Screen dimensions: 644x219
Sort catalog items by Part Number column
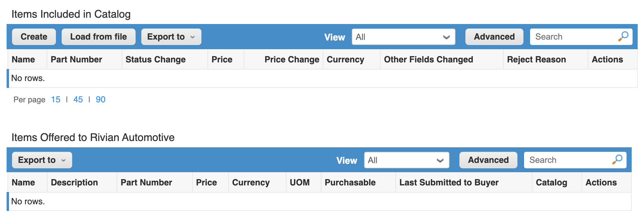[x=76, y=60]
